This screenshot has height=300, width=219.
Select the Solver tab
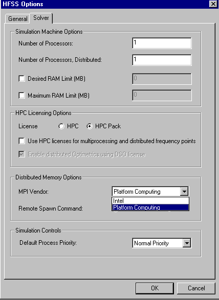[41, 18]
